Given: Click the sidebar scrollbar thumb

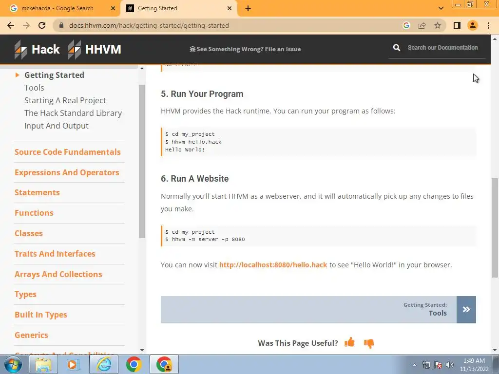Looking at the screenshot, I should click(x=142, y=161).
